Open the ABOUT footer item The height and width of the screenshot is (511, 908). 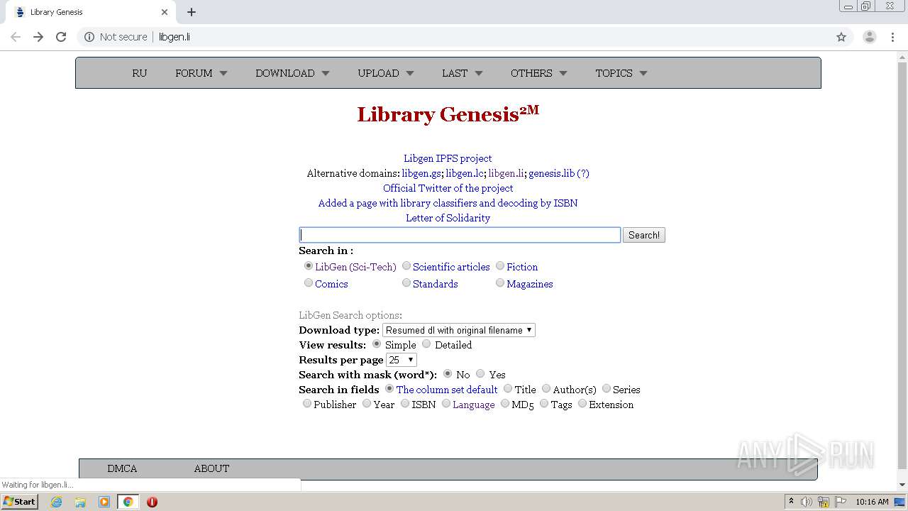211,468
